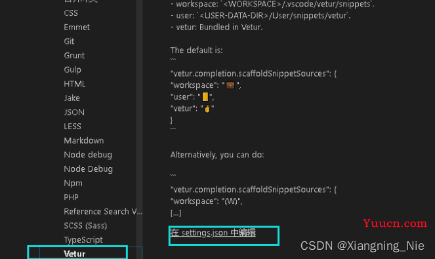The width and height of the screenshot is (435, 259).
Task: Open Markdown settings section
Action: pos(84,140)
